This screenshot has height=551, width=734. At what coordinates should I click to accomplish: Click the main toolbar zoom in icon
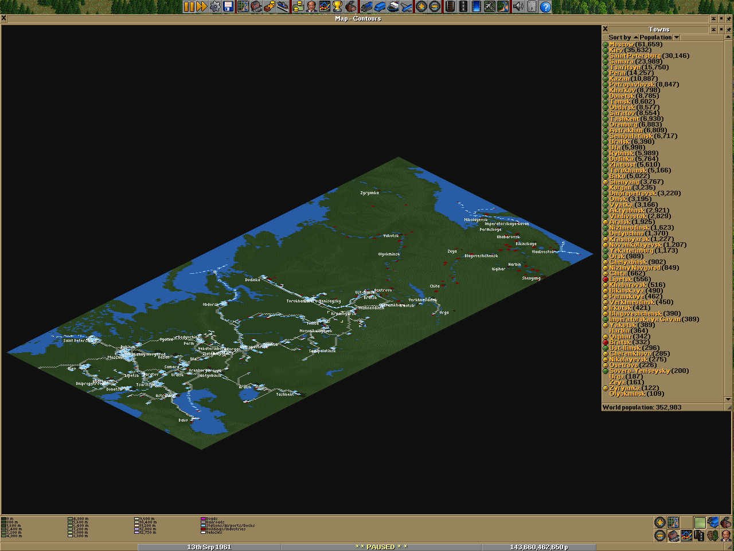(x=421, y=6)
